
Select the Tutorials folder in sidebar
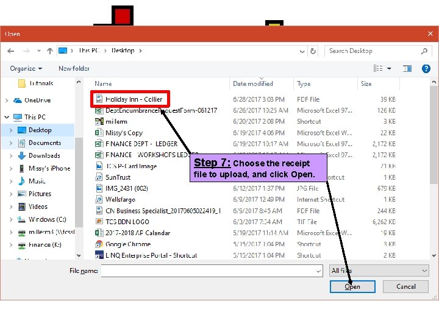pos(41,83)
